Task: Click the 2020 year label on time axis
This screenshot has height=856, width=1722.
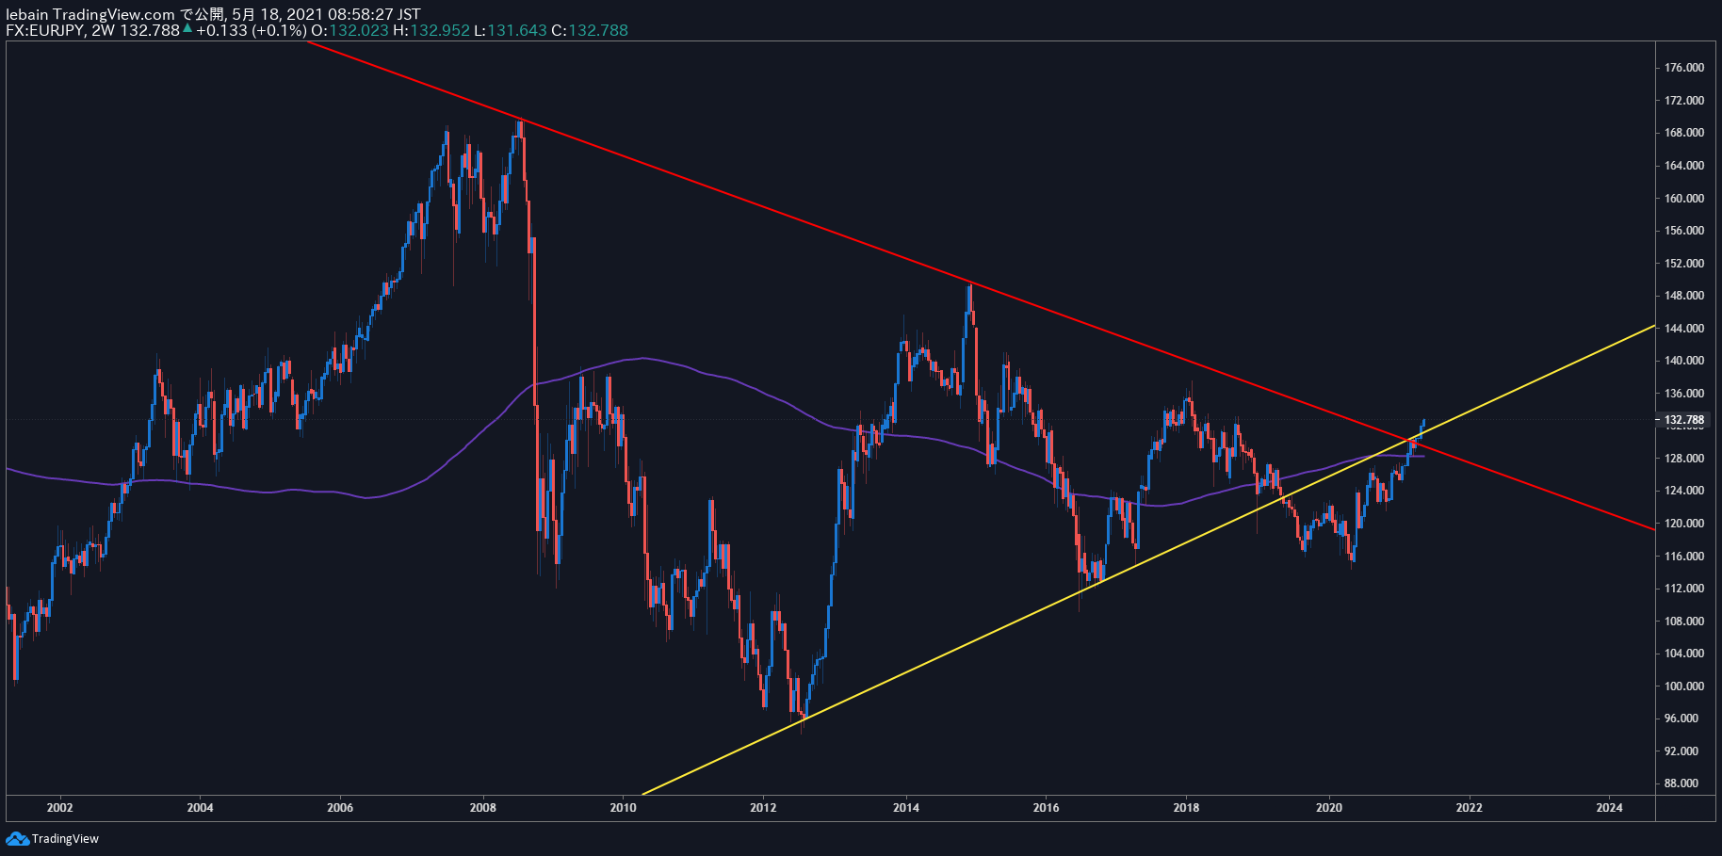Action: 1328,807
